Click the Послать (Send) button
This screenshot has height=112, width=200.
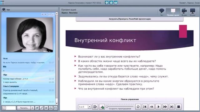[x=24, y=108]
